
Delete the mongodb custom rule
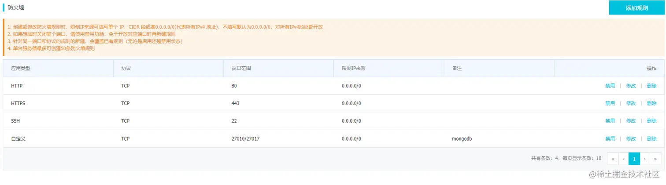click(x=651, y=138)
